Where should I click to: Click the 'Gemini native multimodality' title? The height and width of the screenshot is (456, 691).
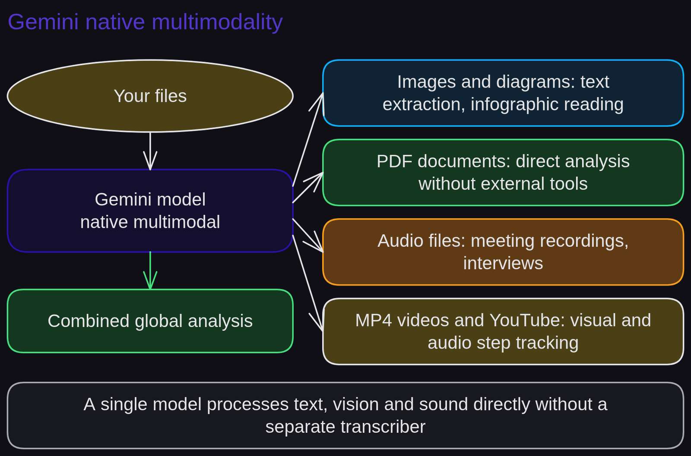point(145,22)
